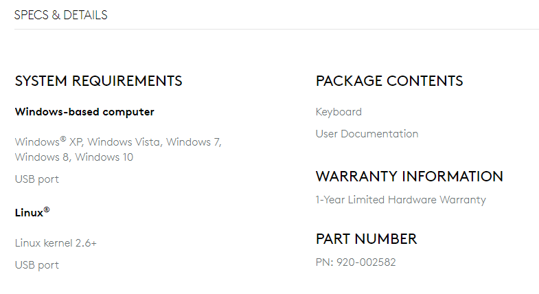The image size is (539, 294).
Task: Click the Linux kernel 2.6+ text
Action: pyautogui.click(x=56, y=243)
